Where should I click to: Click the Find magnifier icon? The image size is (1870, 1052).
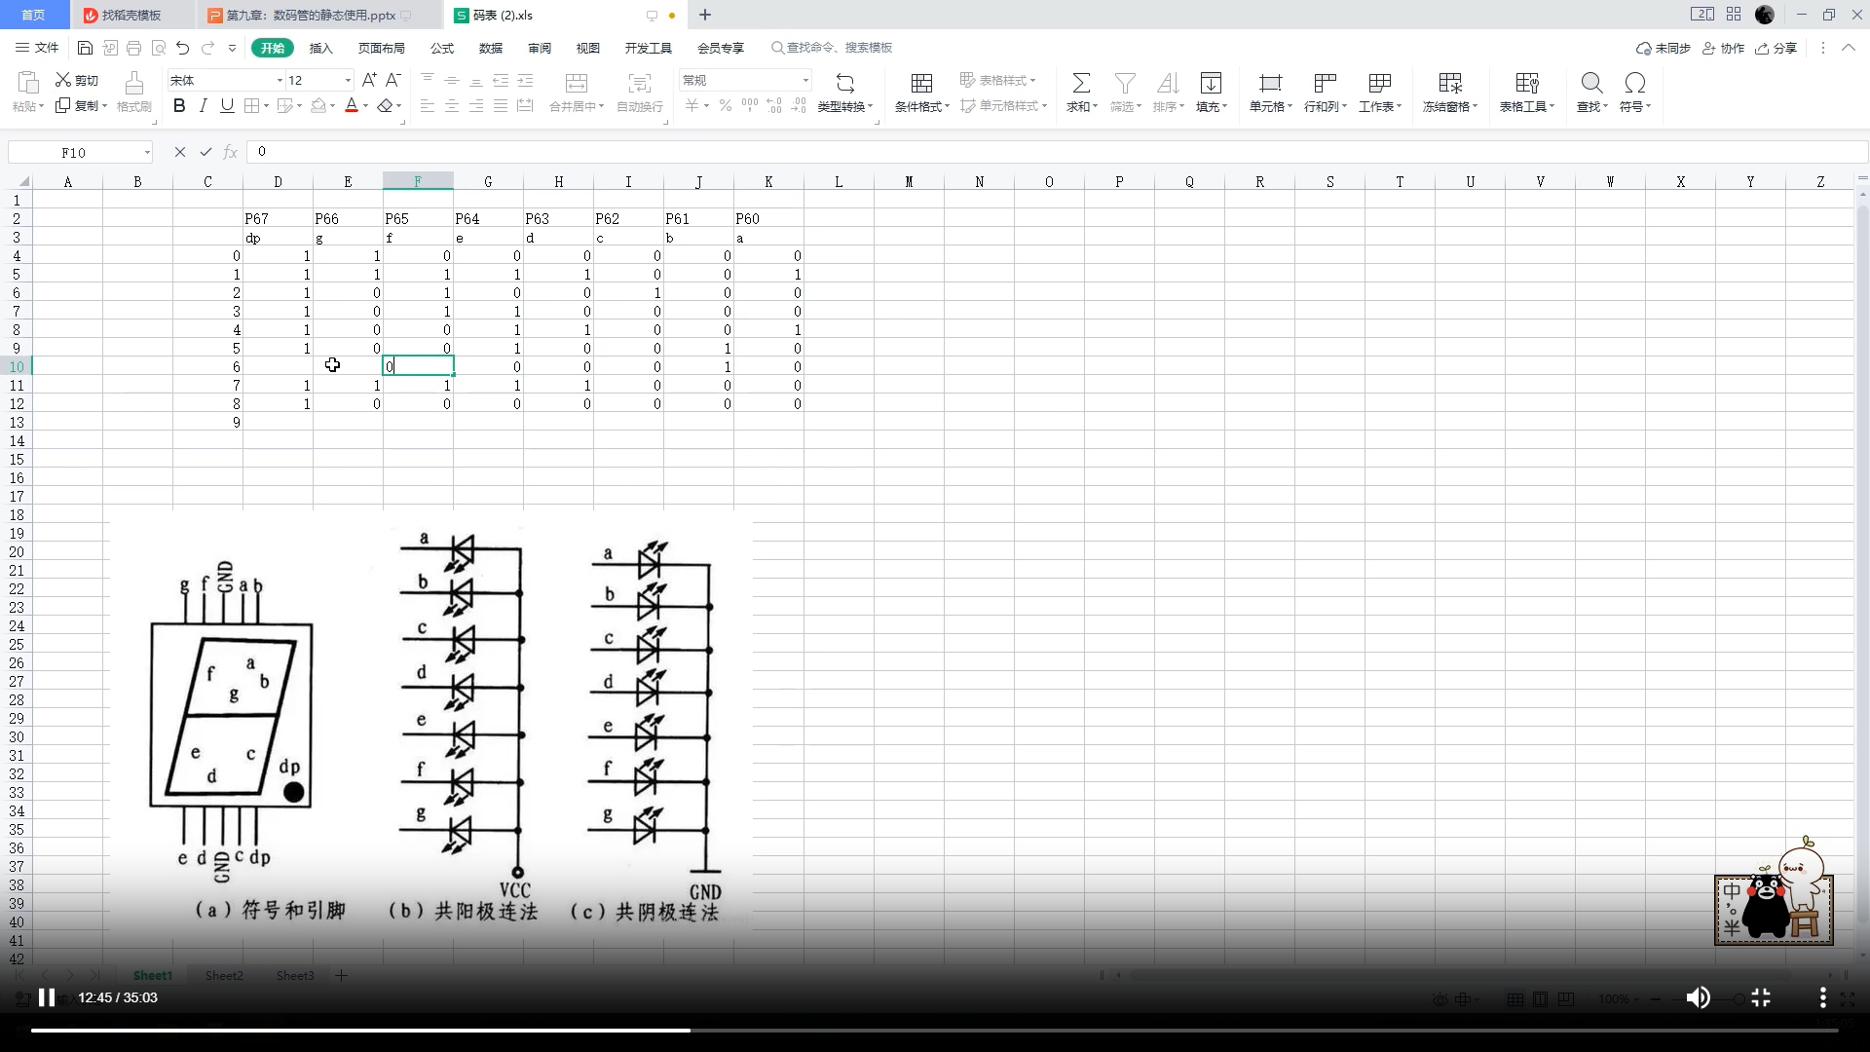[x=1591, y=83]
